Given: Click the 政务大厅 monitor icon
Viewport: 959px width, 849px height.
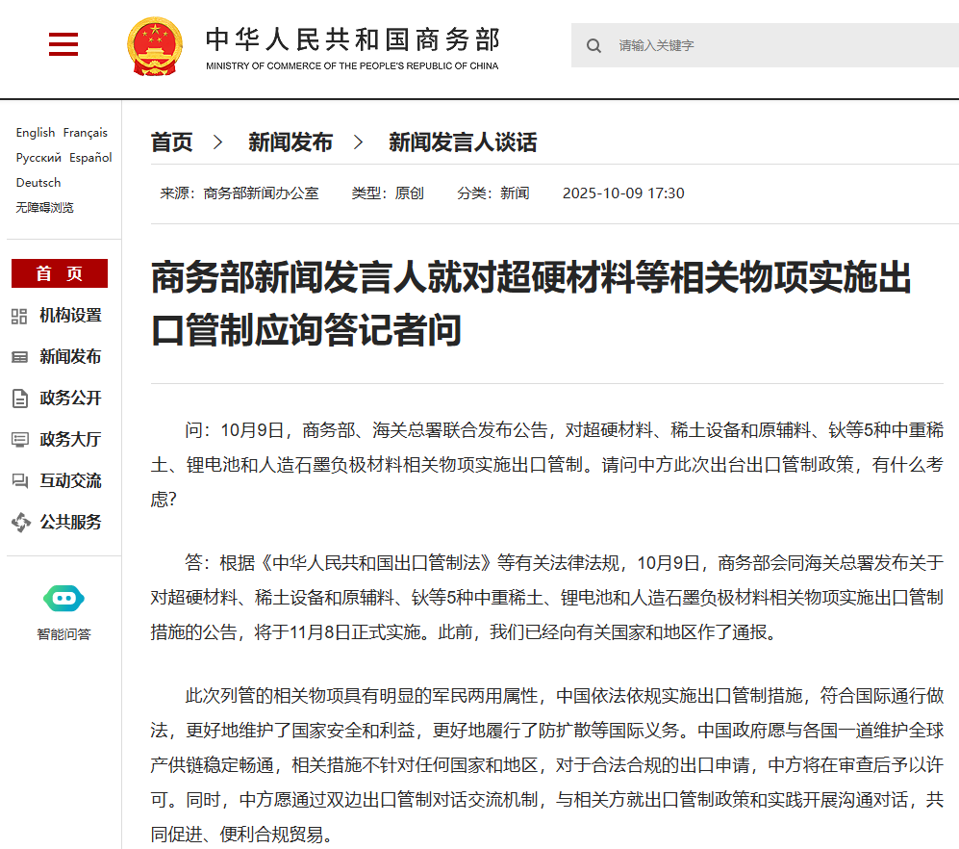Looking at the screenshot, I should point(19,440).
